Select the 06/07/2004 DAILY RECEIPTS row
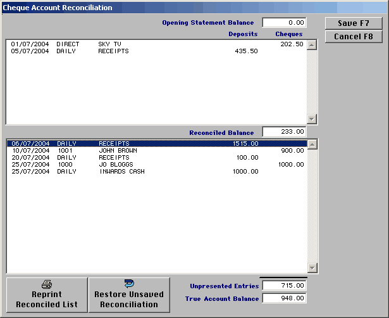The height and width of the screenshot is (318, 389). (x=157, y=144)
